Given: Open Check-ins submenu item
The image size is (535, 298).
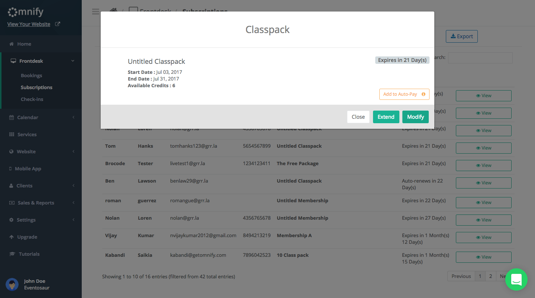Looking at the screenshot, I should click(32, 99).
